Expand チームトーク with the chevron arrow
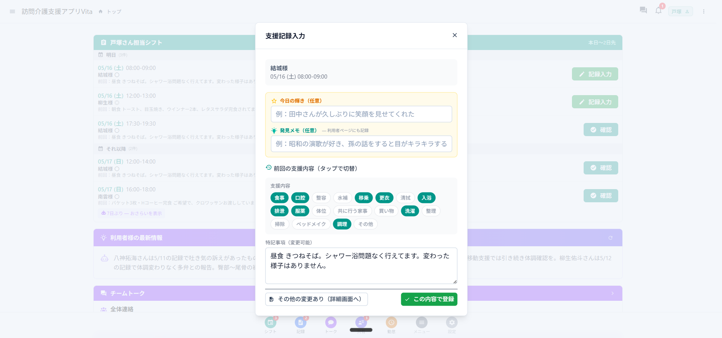The height and width of the screenshot is (338, 722). [612, 293]
